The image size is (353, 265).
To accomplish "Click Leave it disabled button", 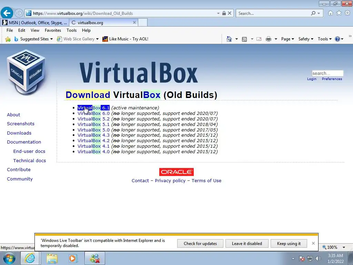I will 247,244.
